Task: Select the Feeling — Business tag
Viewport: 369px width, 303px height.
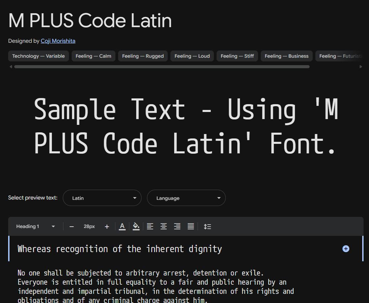Action: point(287,56)
